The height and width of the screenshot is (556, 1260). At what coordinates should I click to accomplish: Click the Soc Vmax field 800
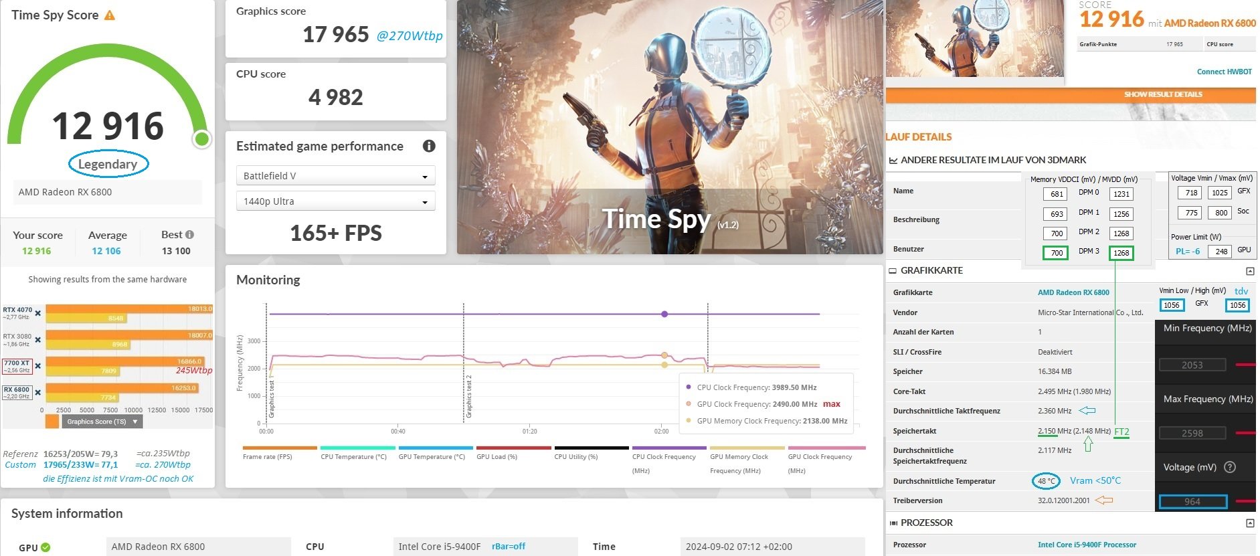1220,213
